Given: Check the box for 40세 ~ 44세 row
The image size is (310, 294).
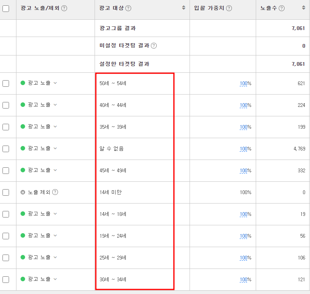Looking at the screenshot, I should pos(6,105).
